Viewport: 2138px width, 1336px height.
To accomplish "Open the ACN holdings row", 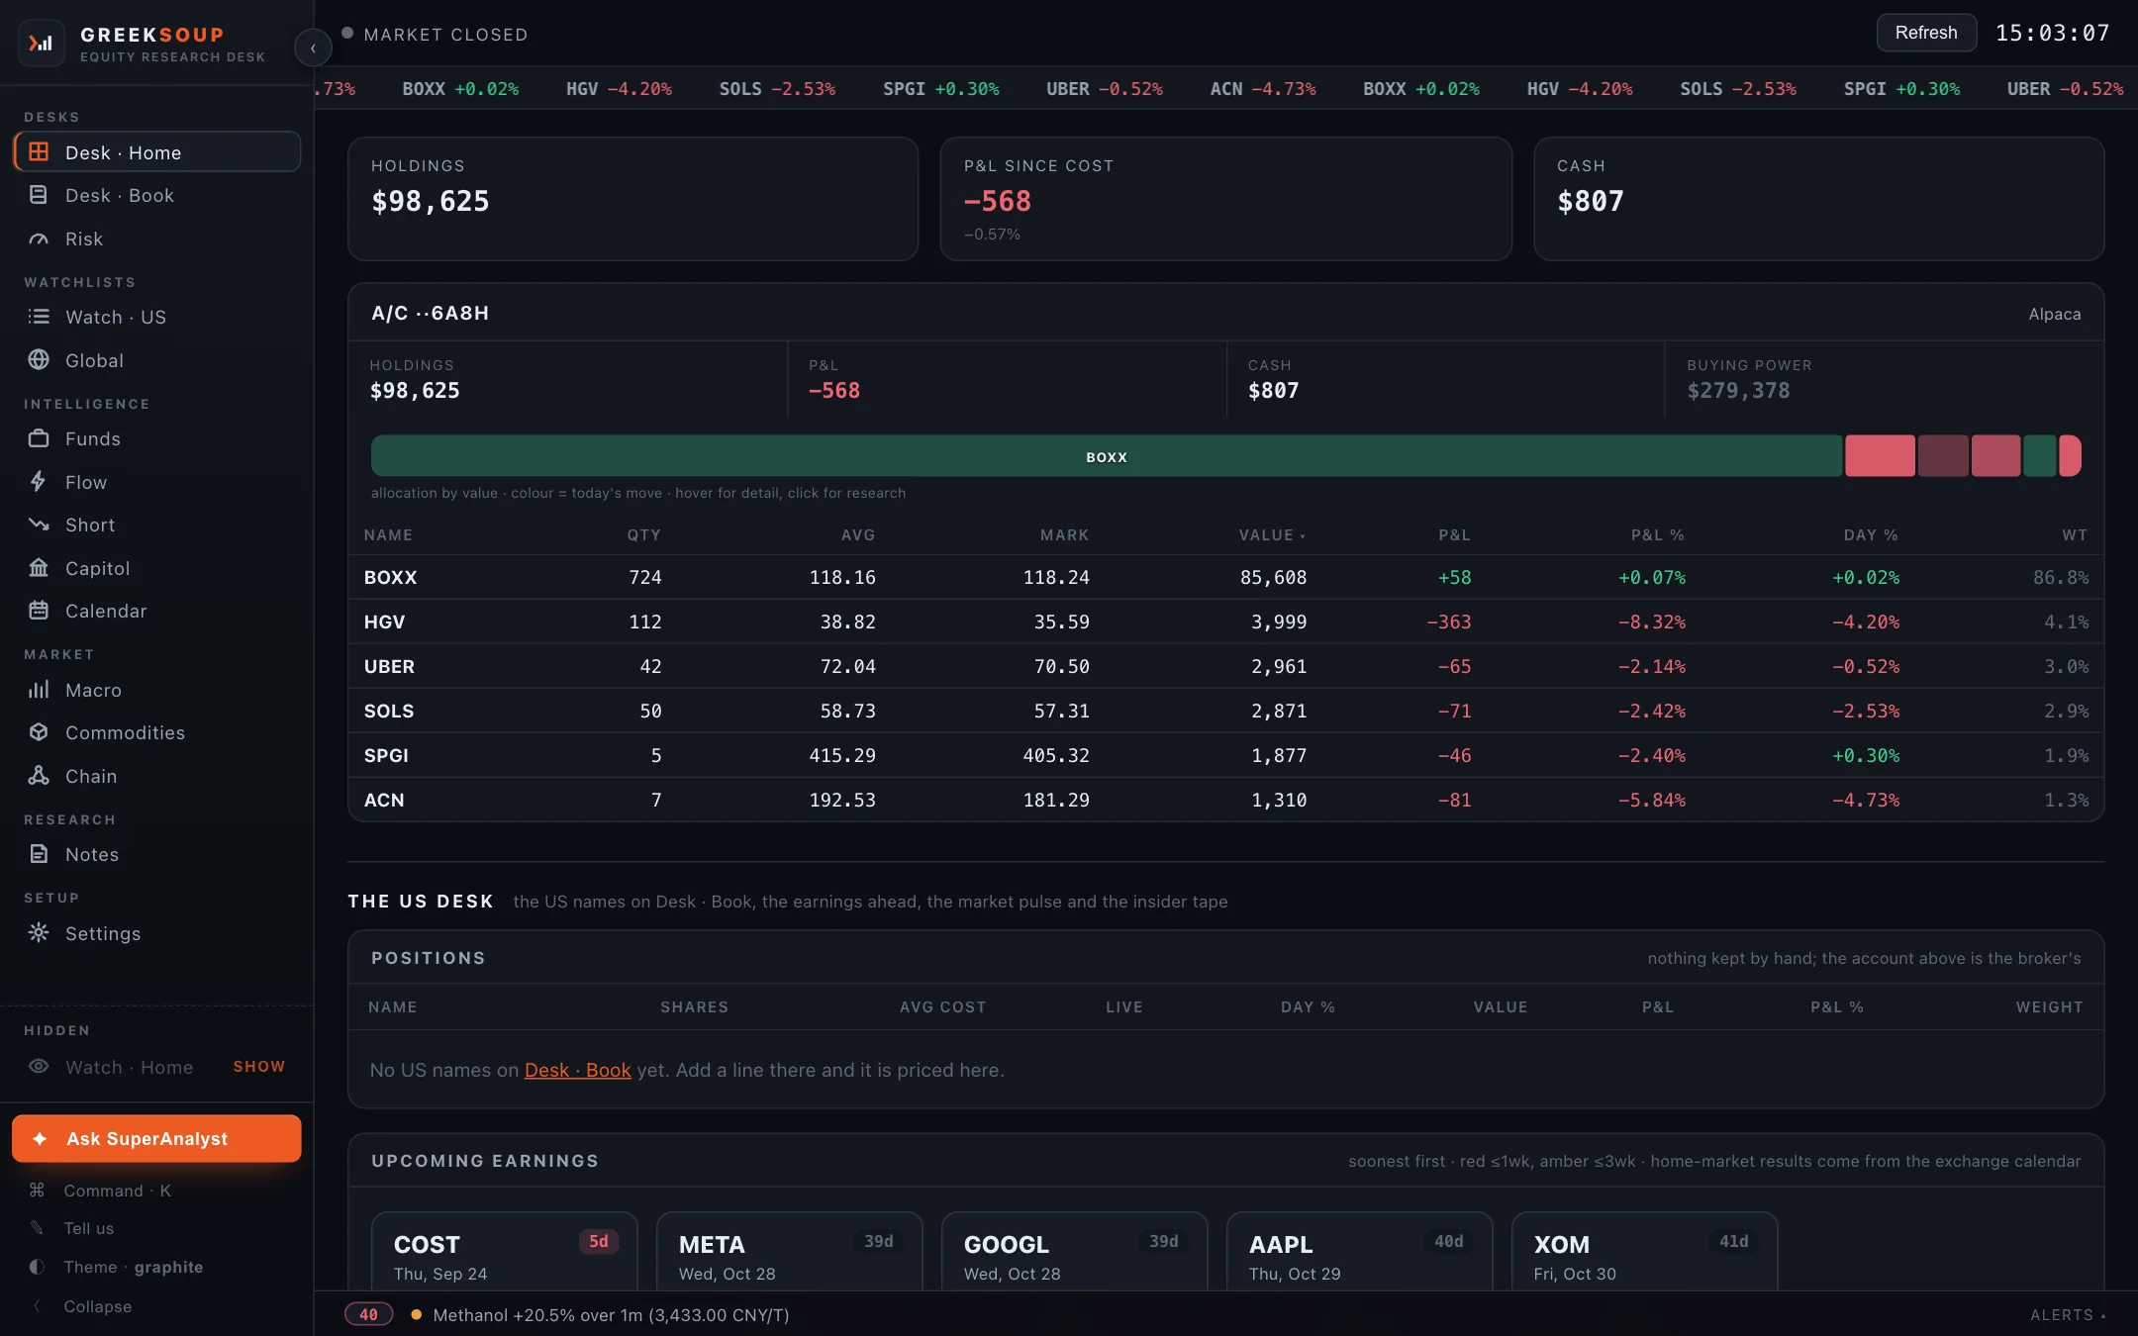I will click(1225, 800).
